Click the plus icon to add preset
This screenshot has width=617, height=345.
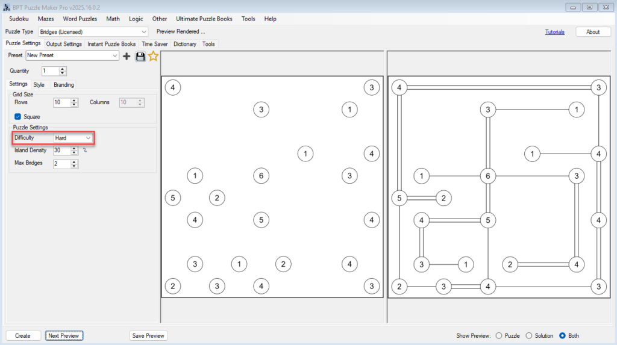click(x=127, y=56)
